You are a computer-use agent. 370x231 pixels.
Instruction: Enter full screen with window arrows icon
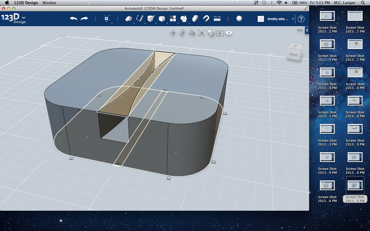(306, 8)
